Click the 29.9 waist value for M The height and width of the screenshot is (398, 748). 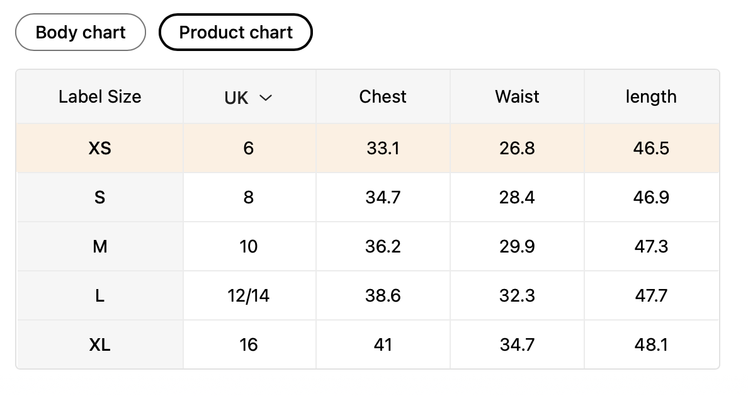coord(517,247)
